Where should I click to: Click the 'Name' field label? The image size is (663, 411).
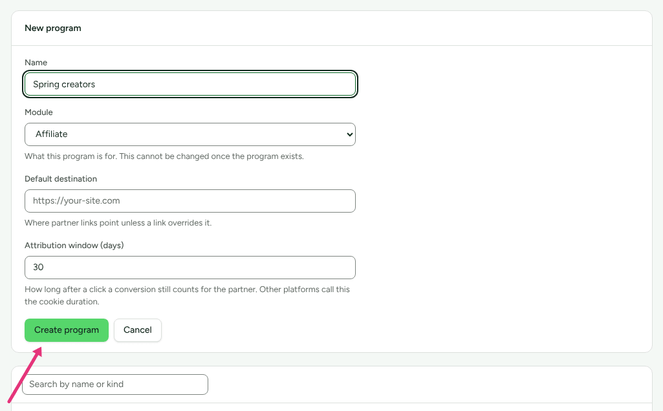pos(36,63)
